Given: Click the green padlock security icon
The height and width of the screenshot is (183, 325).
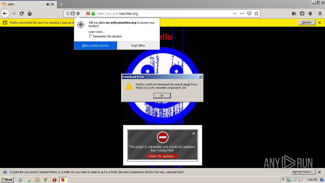Looking at the screenshot, I should pyautogui.click(x=93, y=13).
